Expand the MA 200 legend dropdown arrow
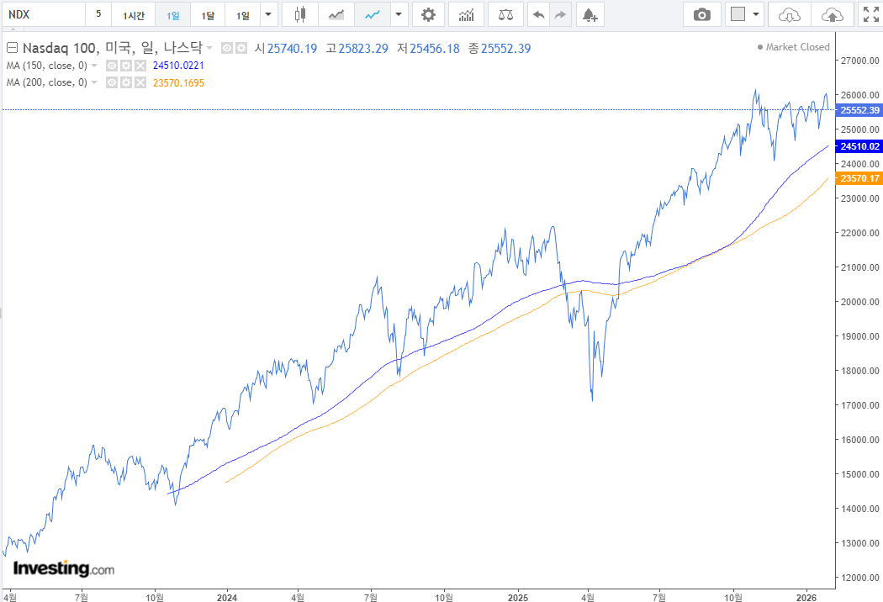Screen dimensions: 883x602 click(94, 82)
